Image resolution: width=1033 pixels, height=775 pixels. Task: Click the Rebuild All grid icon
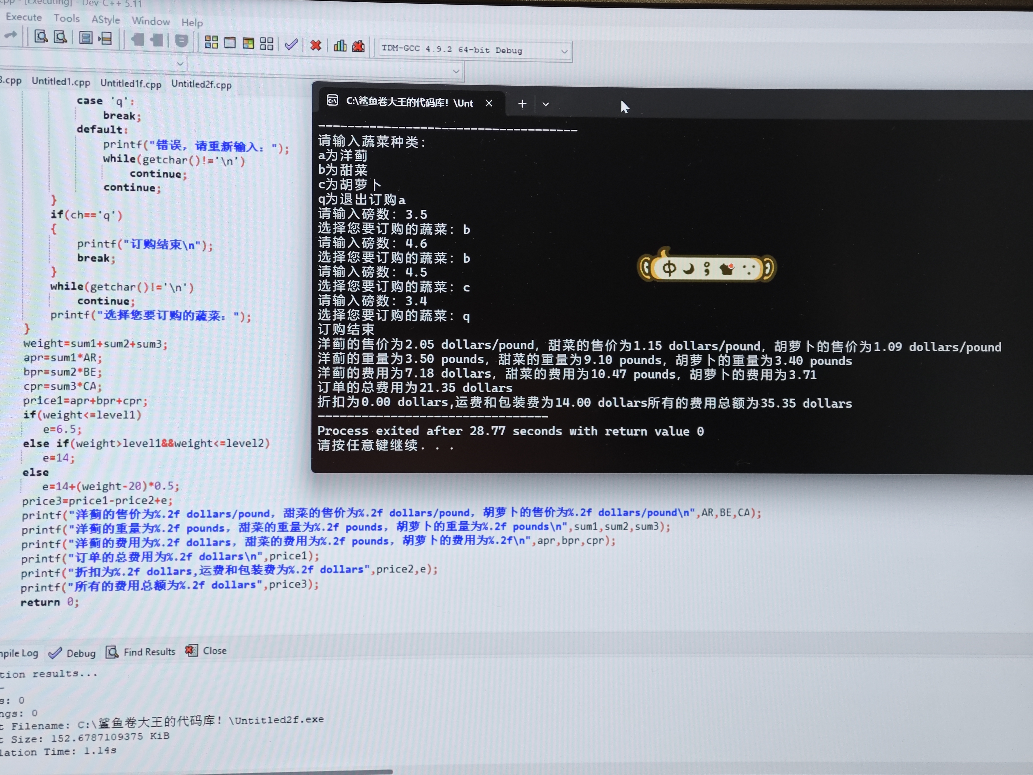[x=267, y=44]
